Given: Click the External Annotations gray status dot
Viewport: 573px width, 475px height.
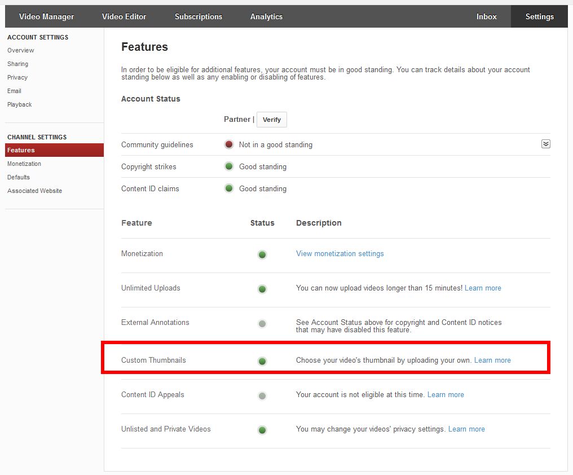Looking at the screenshot, I should coord(262,324).
